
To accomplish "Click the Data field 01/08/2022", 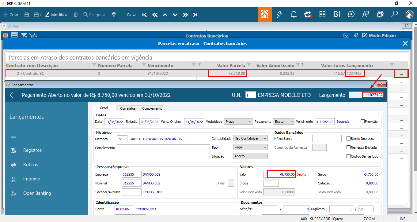I will click(x=114, y=121).
